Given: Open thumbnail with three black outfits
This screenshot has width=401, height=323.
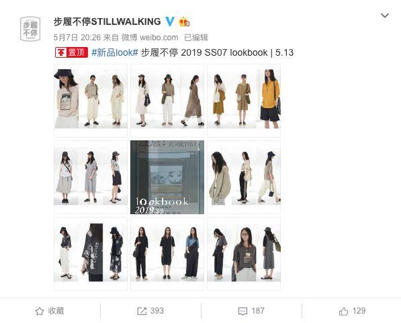Looking at the screenshot, I should click(x=167, y=254).
